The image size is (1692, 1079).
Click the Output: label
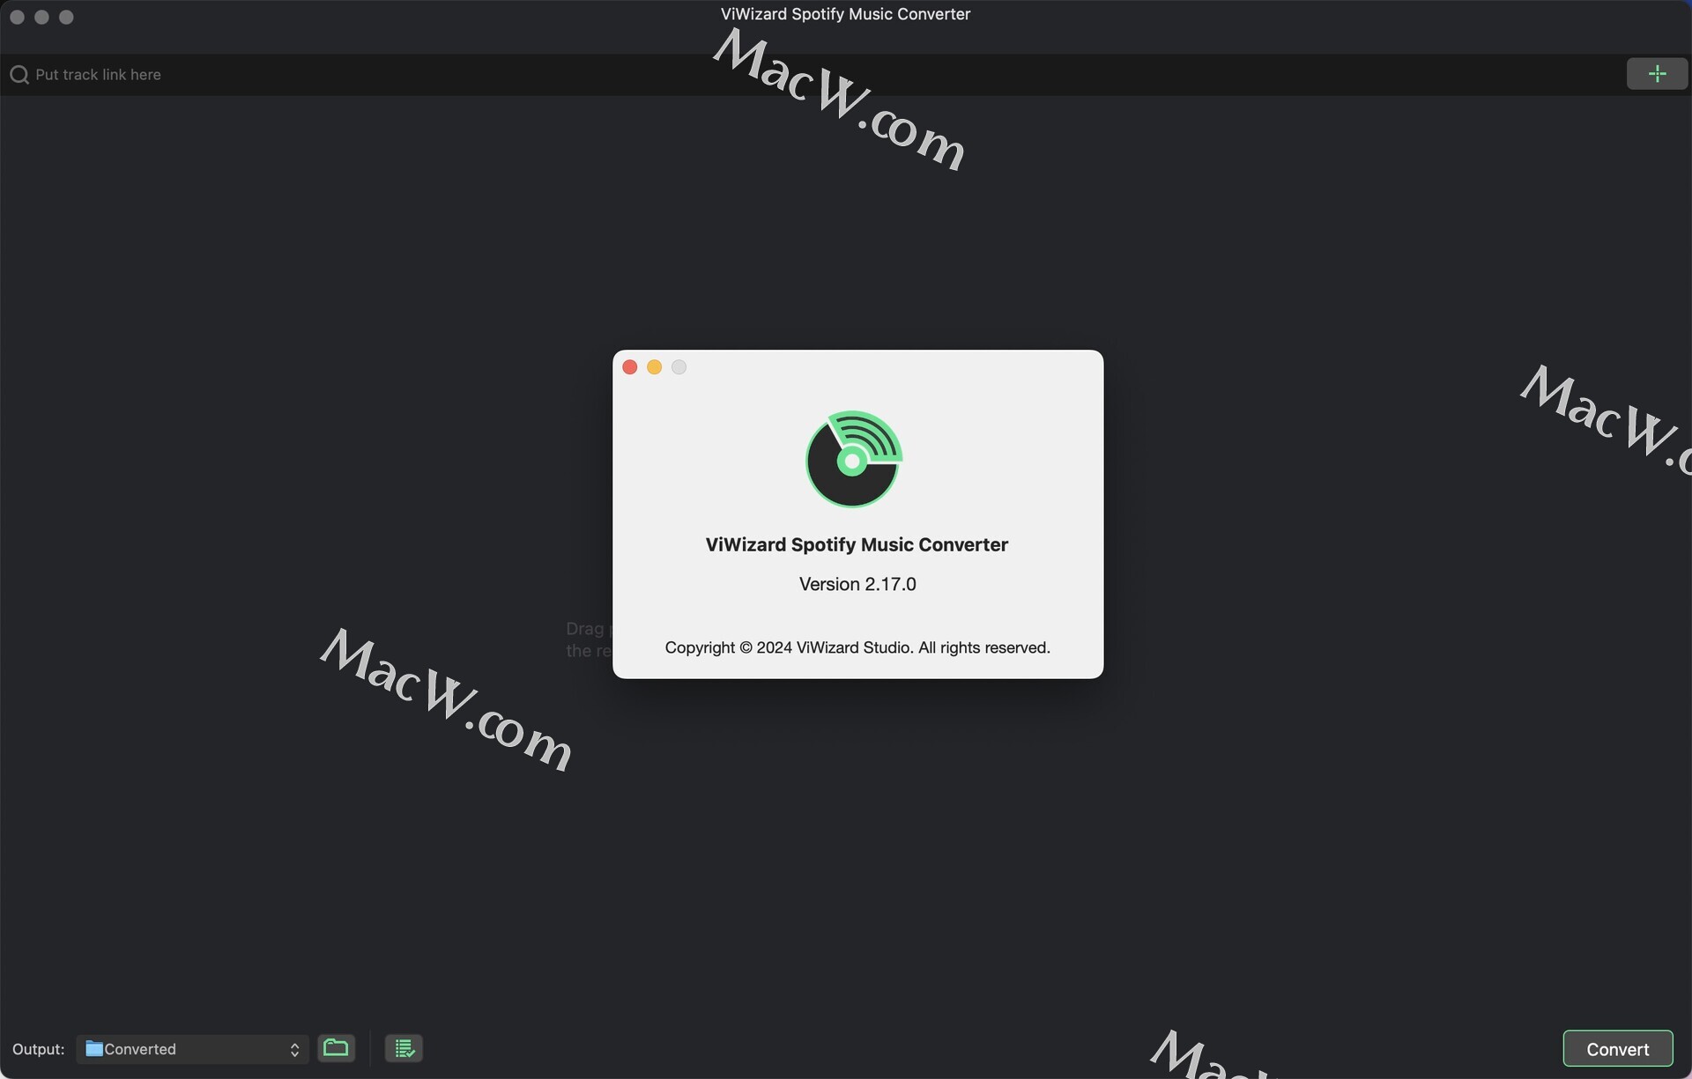click(x=39, y=1049)
